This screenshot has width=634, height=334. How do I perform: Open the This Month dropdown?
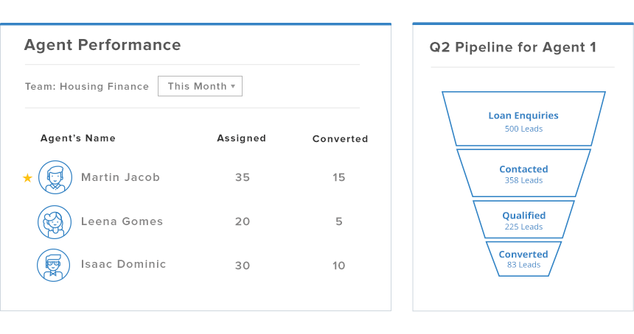click(x=200, y=86)
